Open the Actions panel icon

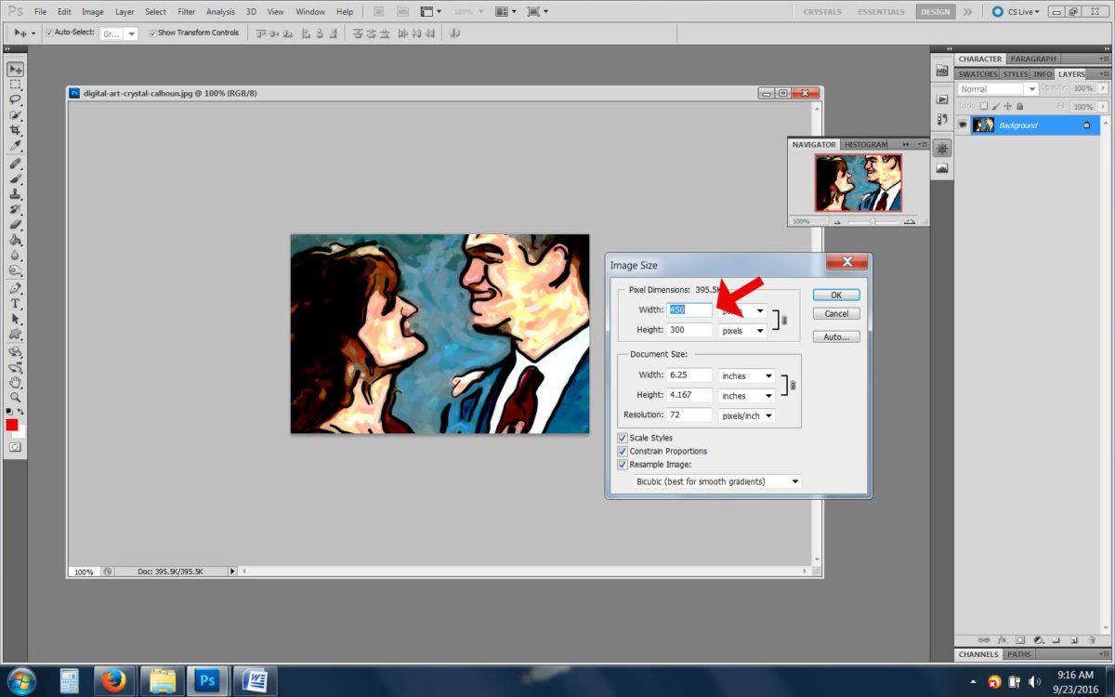coord(942,99)
